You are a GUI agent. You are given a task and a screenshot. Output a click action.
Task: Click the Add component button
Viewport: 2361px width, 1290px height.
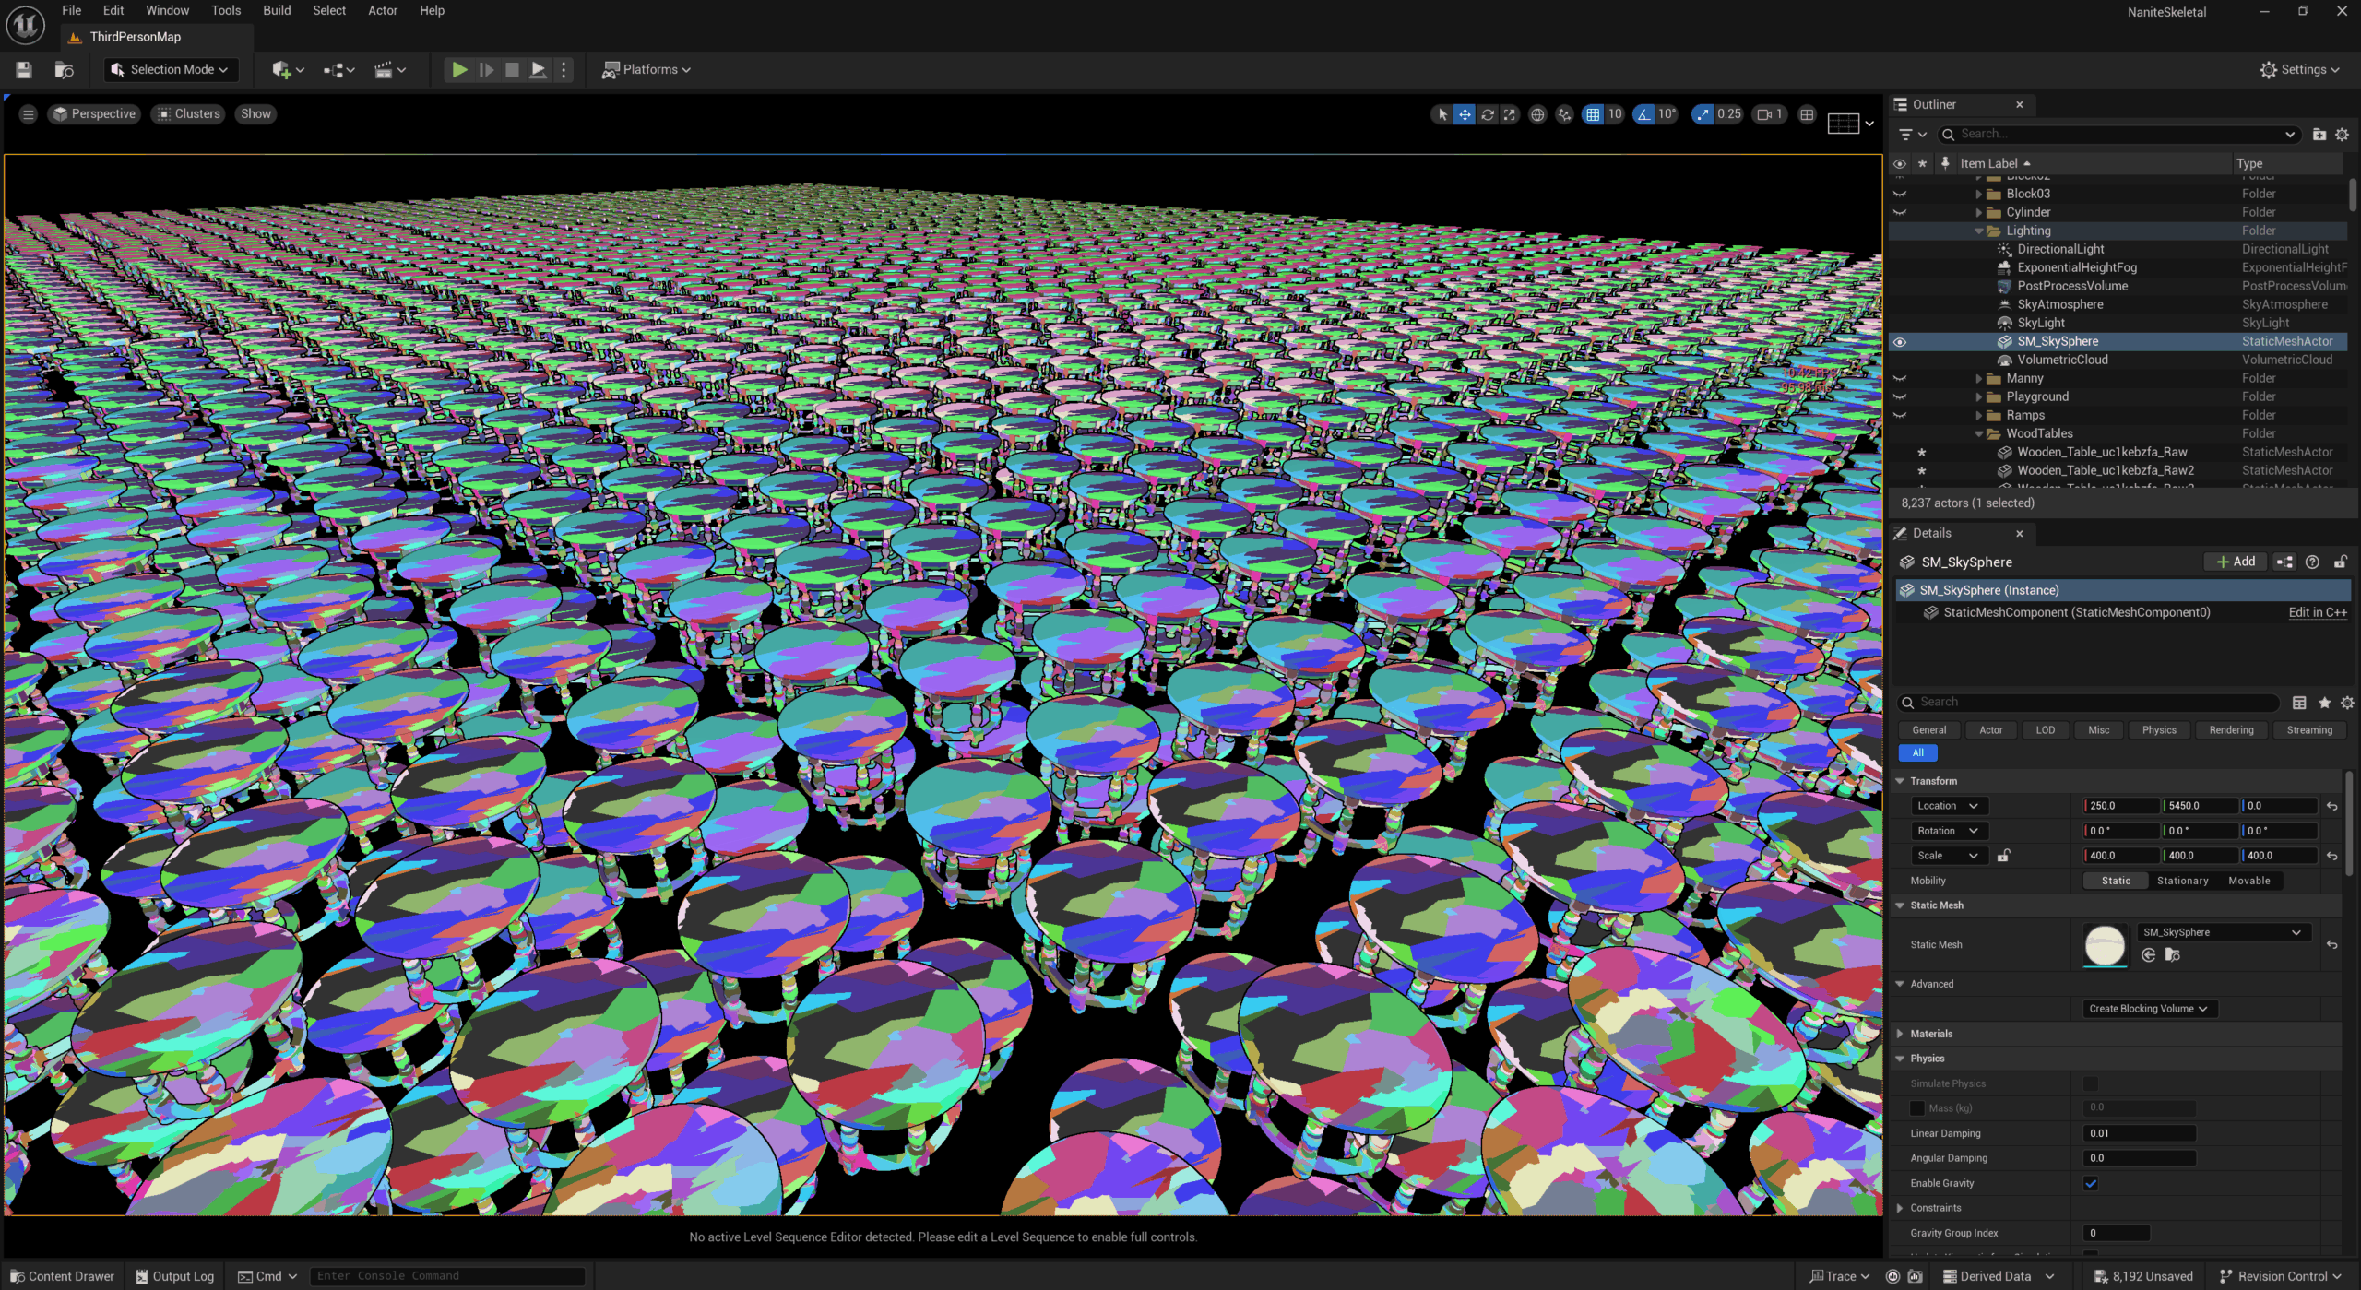2236,562
